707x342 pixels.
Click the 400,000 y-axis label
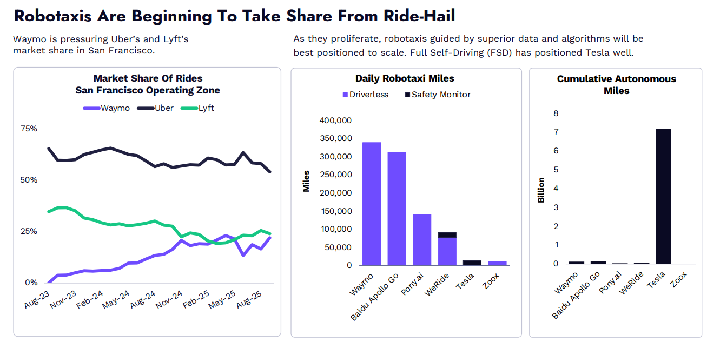(x=336, y=120)
